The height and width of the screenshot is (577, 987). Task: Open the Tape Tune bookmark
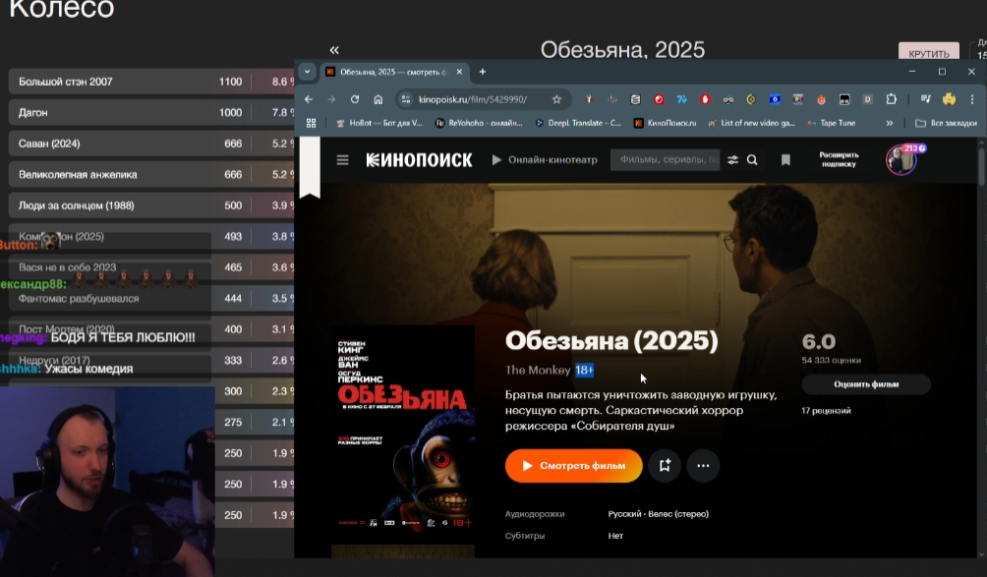pyautogui.click(x=831, y=123)
